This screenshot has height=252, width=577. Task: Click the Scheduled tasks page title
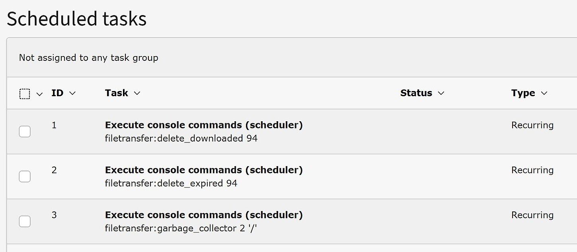coord(77,18)
